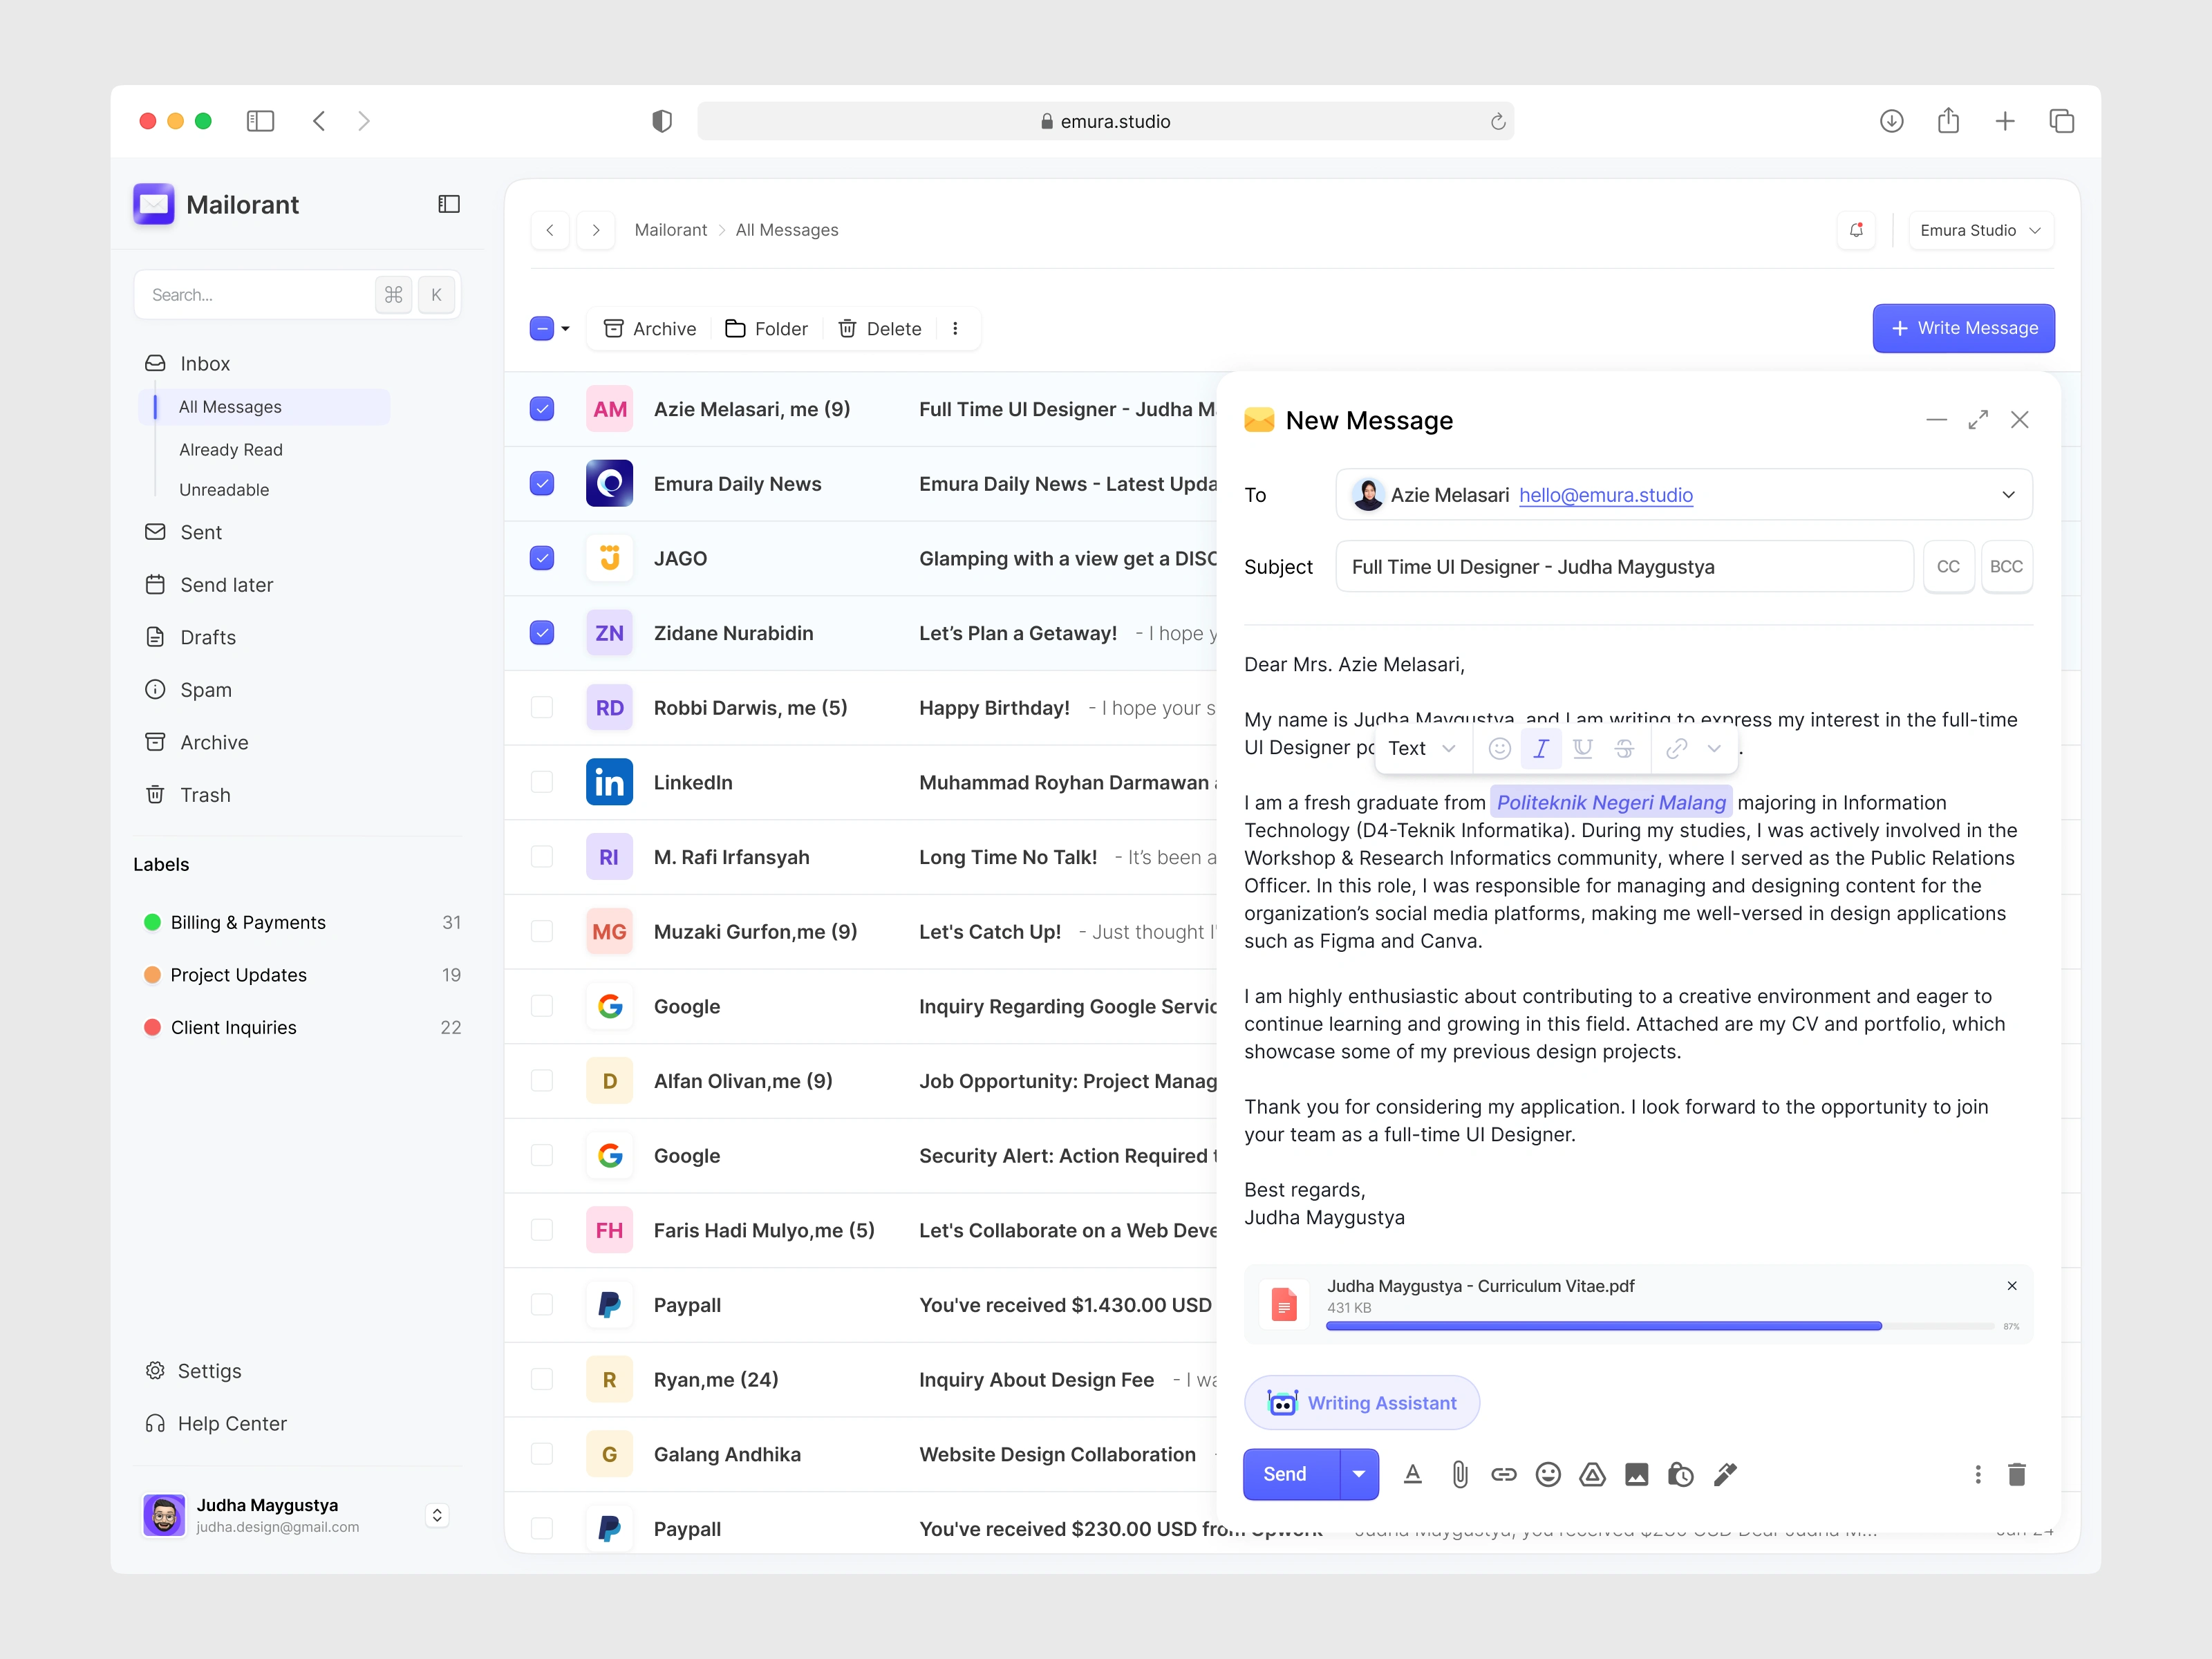This screenshot has width=2212, height=1659.
Task: Check the Robbi Darwis message checkbox
Action: pyautogui.click(x=542, y=708)
